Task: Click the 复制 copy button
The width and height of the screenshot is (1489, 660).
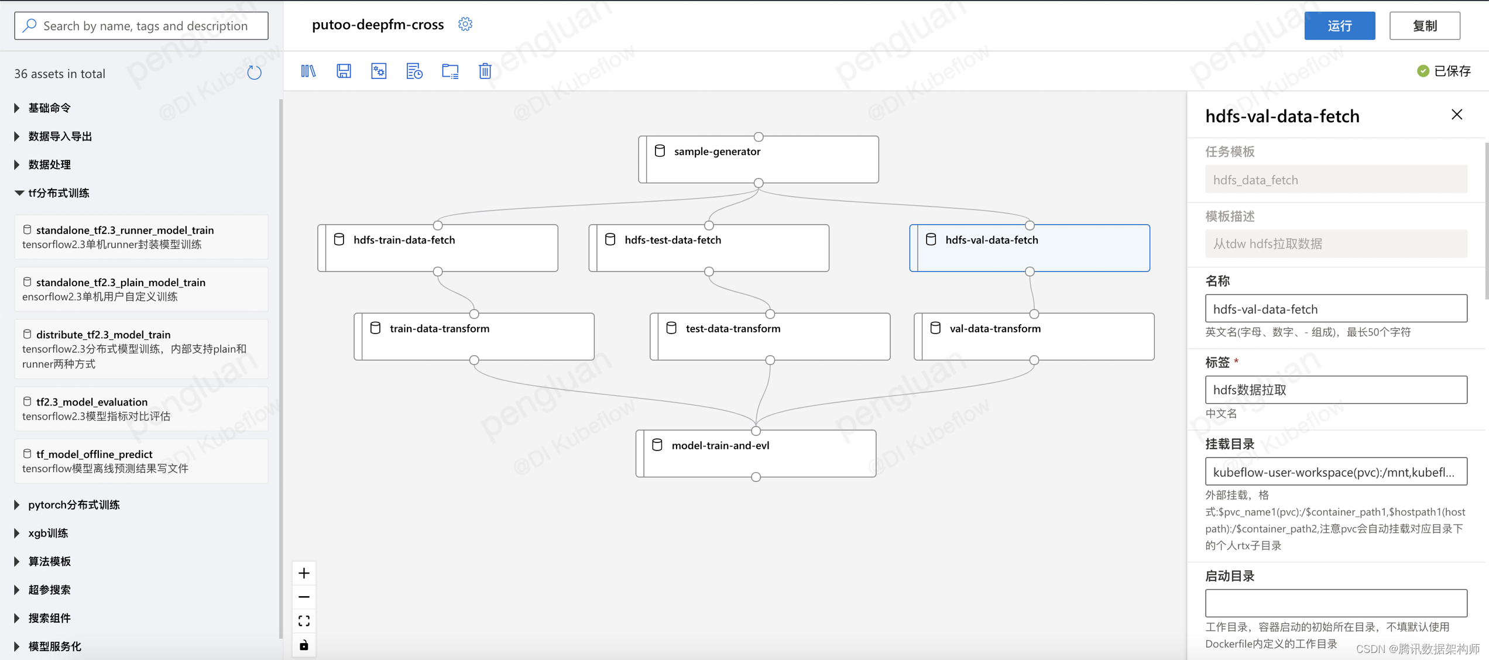Action: pos(1424,26)
